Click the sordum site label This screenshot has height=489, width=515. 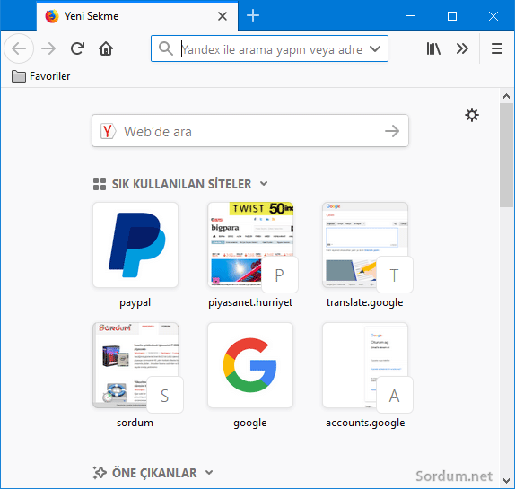pos(135,423)
